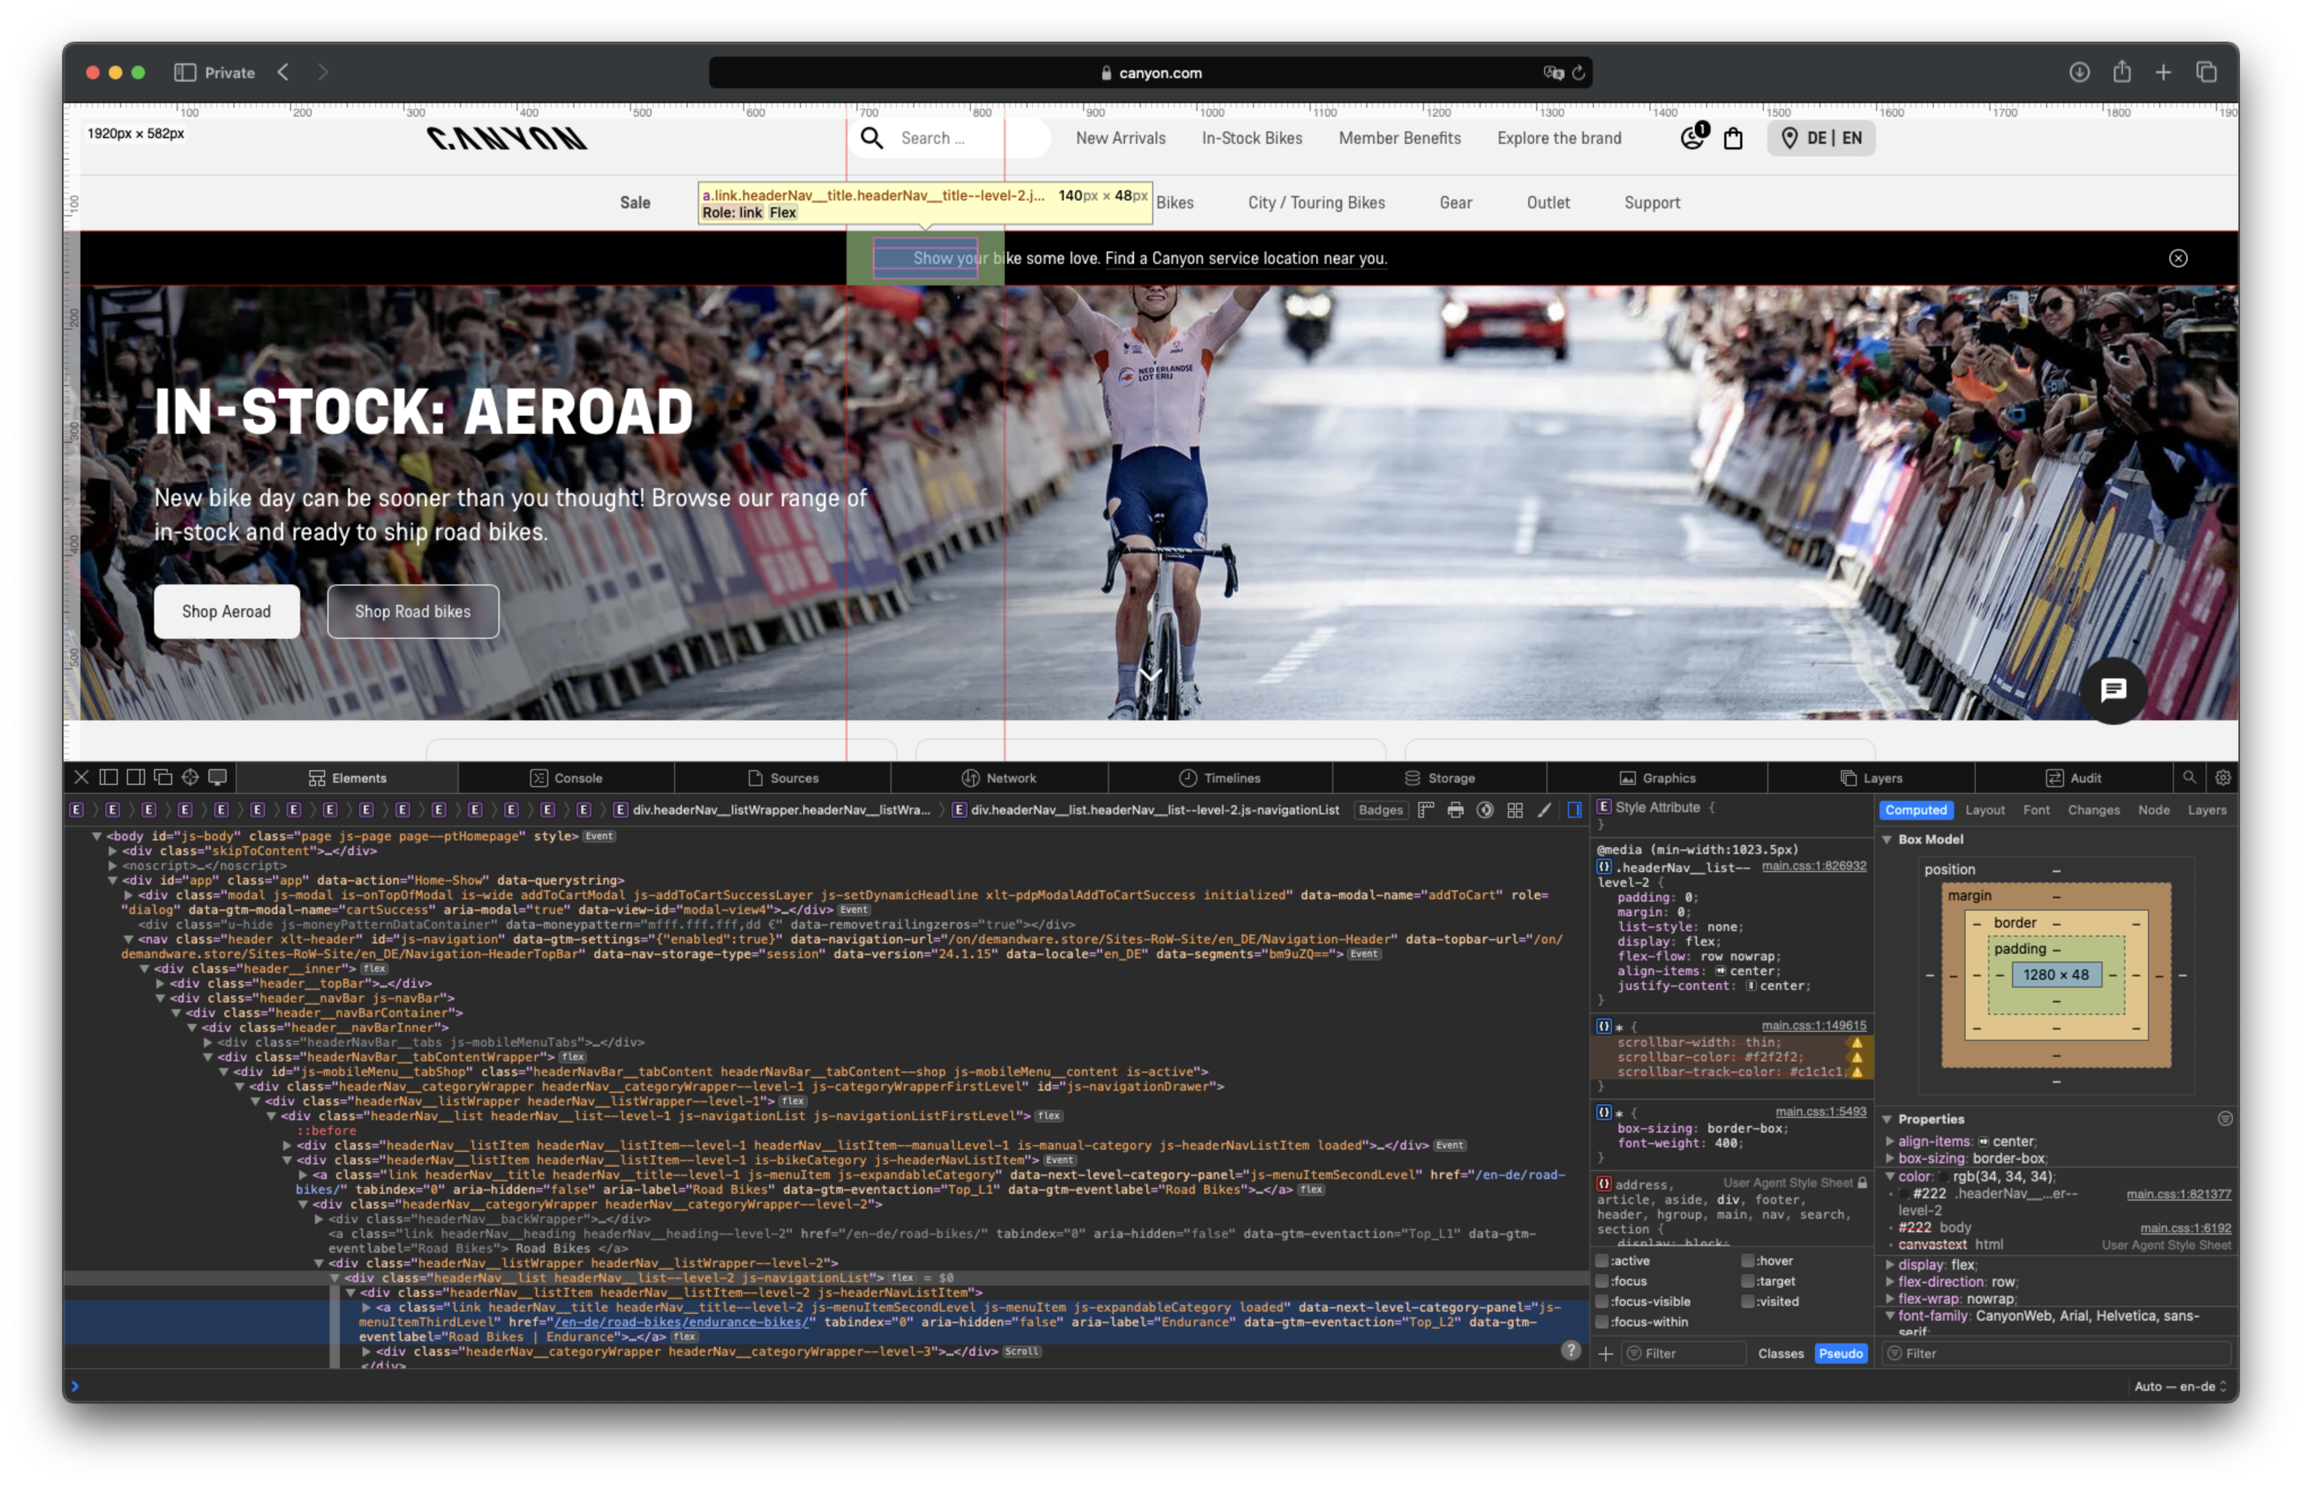The width and height of the screenshot is (2302, 1486).
Task: Click the Properties filter options icon
Action: tap(2225, 1118)
